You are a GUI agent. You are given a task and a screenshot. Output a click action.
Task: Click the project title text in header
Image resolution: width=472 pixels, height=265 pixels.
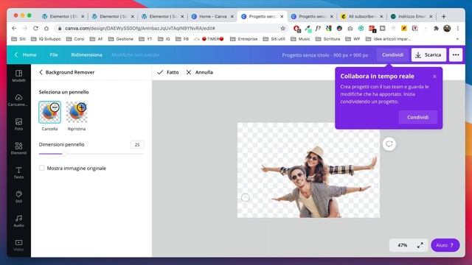[x=324, y=55]
